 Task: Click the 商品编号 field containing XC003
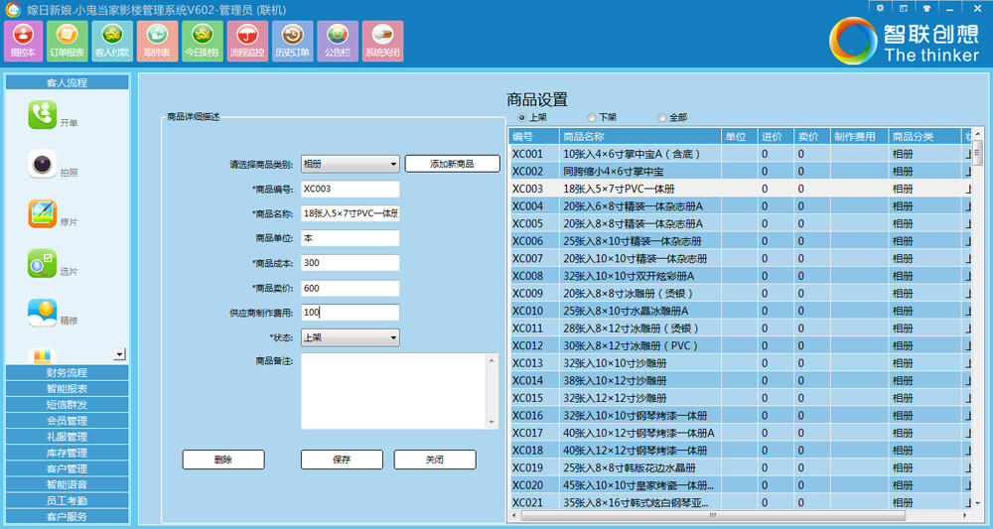(351, 190)
